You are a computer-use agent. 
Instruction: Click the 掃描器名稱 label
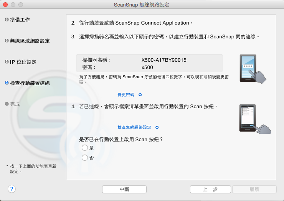(96, 60)
